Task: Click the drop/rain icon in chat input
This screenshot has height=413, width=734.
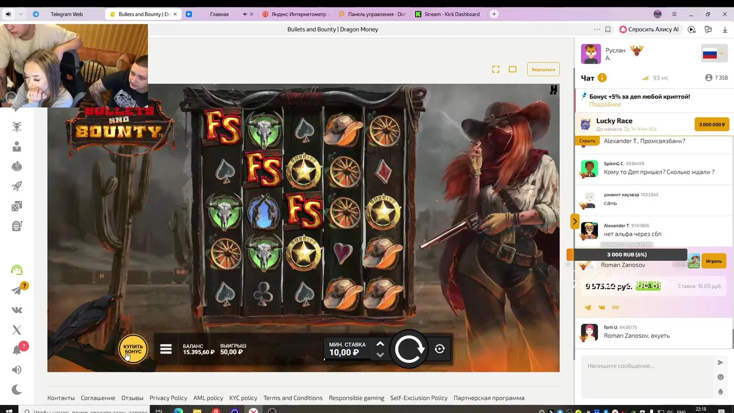Action: [720, 392]
